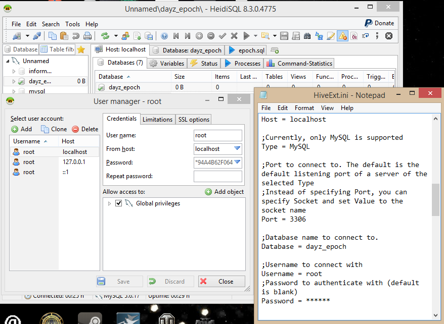Select the root user with host 127.0.0.1
This screenshot has height=324, width=444.
55,162
